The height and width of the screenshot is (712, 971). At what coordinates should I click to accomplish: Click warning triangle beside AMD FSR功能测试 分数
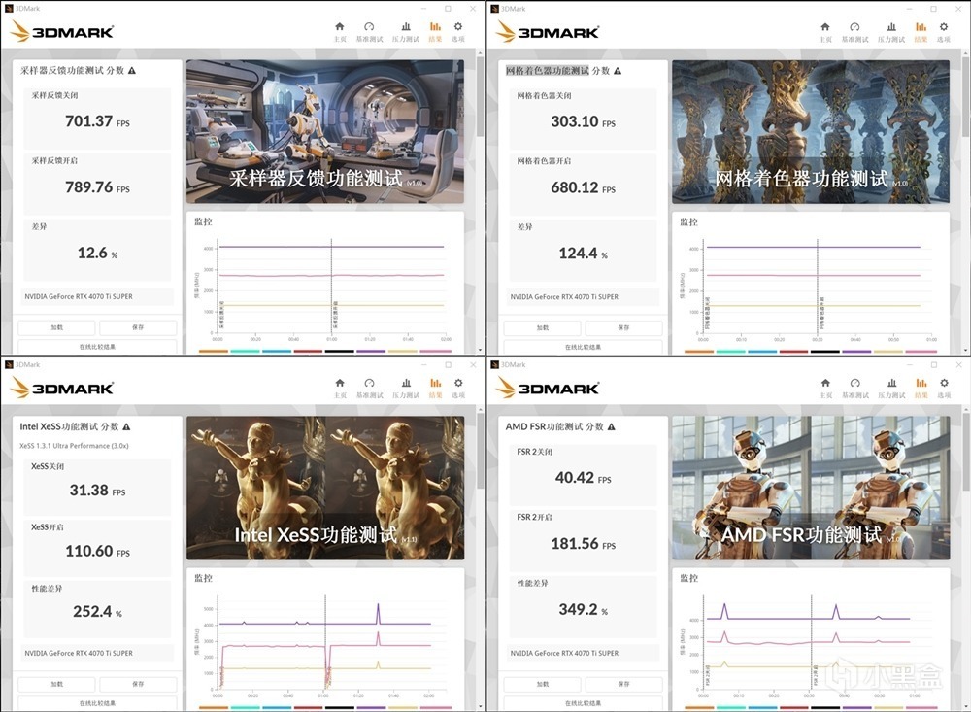(611, 427)
